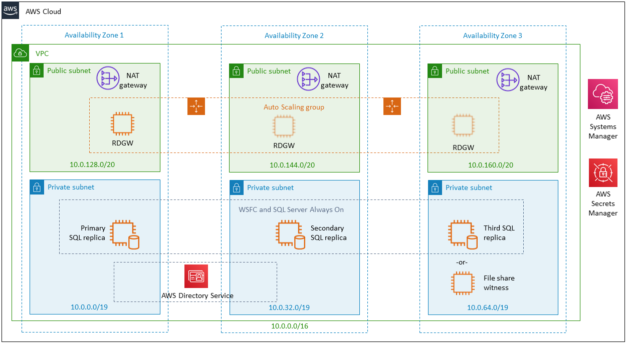Click the 'VPC' label text

point(42,53)
